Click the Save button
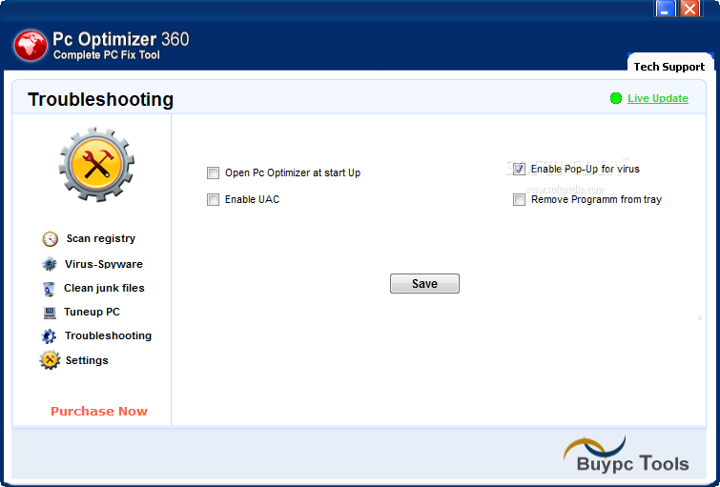 pyautogui.click(x=424, y=284)
